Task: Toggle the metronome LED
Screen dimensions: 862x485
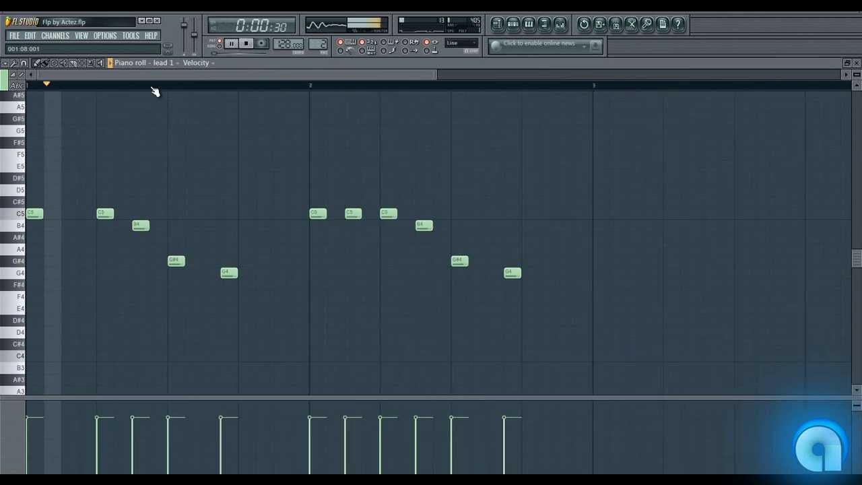Action: [340, 51]
